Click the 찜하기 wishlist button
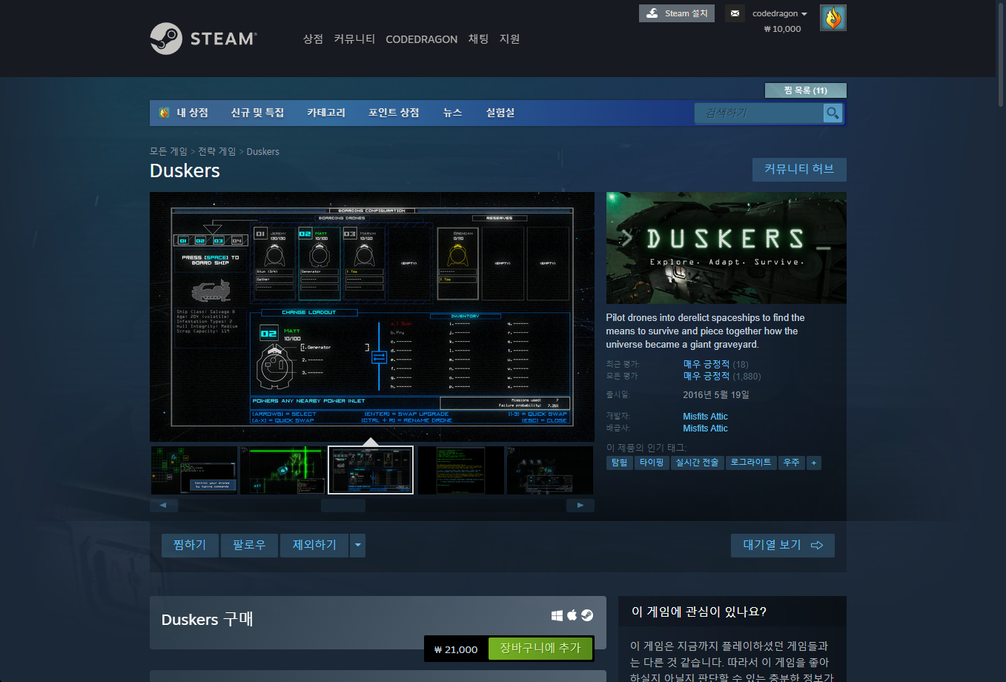 click(190, 545)
